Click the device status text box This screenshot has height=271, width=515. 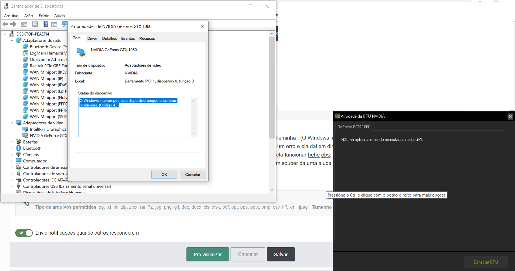click(138, 117)
